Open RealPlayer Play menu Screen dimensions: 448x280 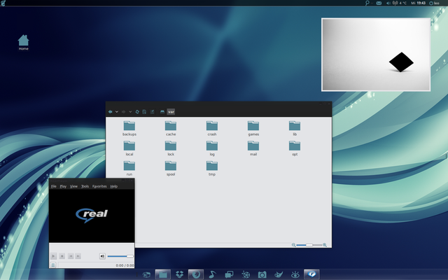click(x=63, y=186)
